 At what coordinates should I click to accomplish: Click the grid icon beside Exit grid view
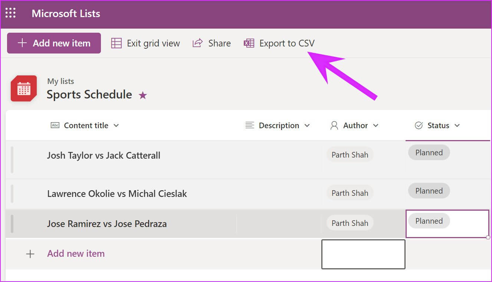pyautogui.click(x=117, y=43)
